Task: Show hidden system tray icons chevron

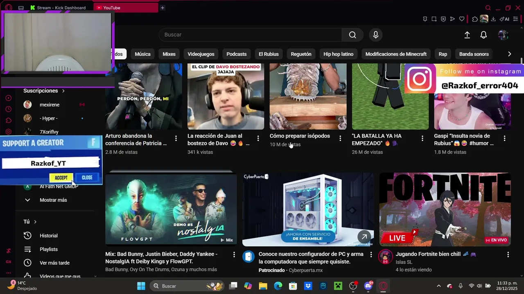Action: click(439, 286)
